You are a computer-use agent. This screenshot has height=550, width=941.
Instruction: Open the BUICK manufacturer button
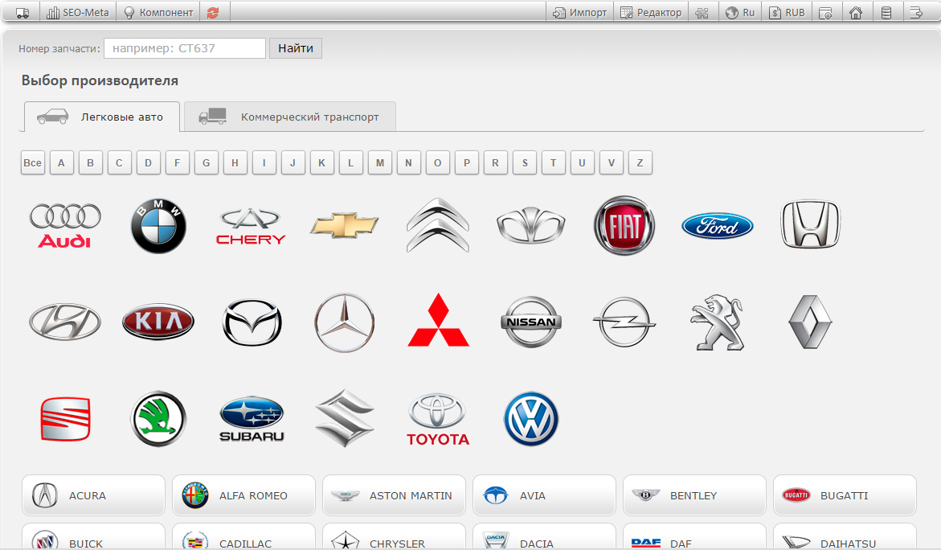pyautogui.click(x=94, y=537)
